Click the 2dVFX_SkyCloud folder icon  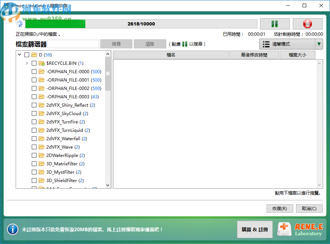coord(42,114)
